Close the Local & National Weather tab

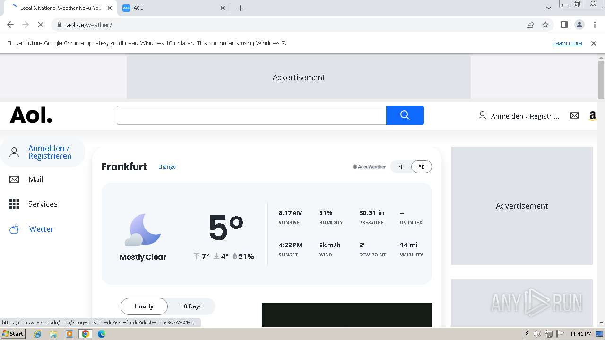(x=109, y=8)
